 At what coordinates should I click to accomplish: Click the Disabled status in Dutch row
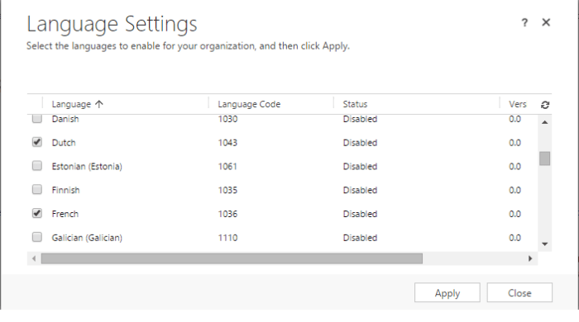[x=360, y=143]
